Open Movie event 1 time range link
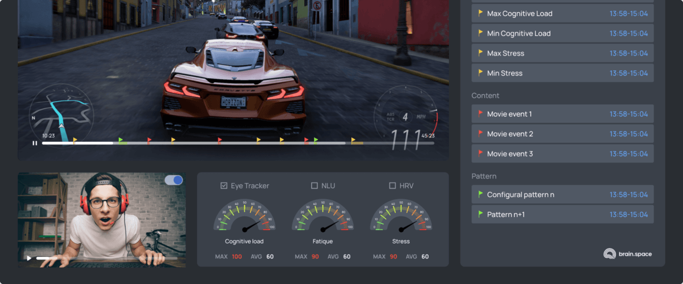This screenshot has width=683, height=284. (x=628, y=114)
